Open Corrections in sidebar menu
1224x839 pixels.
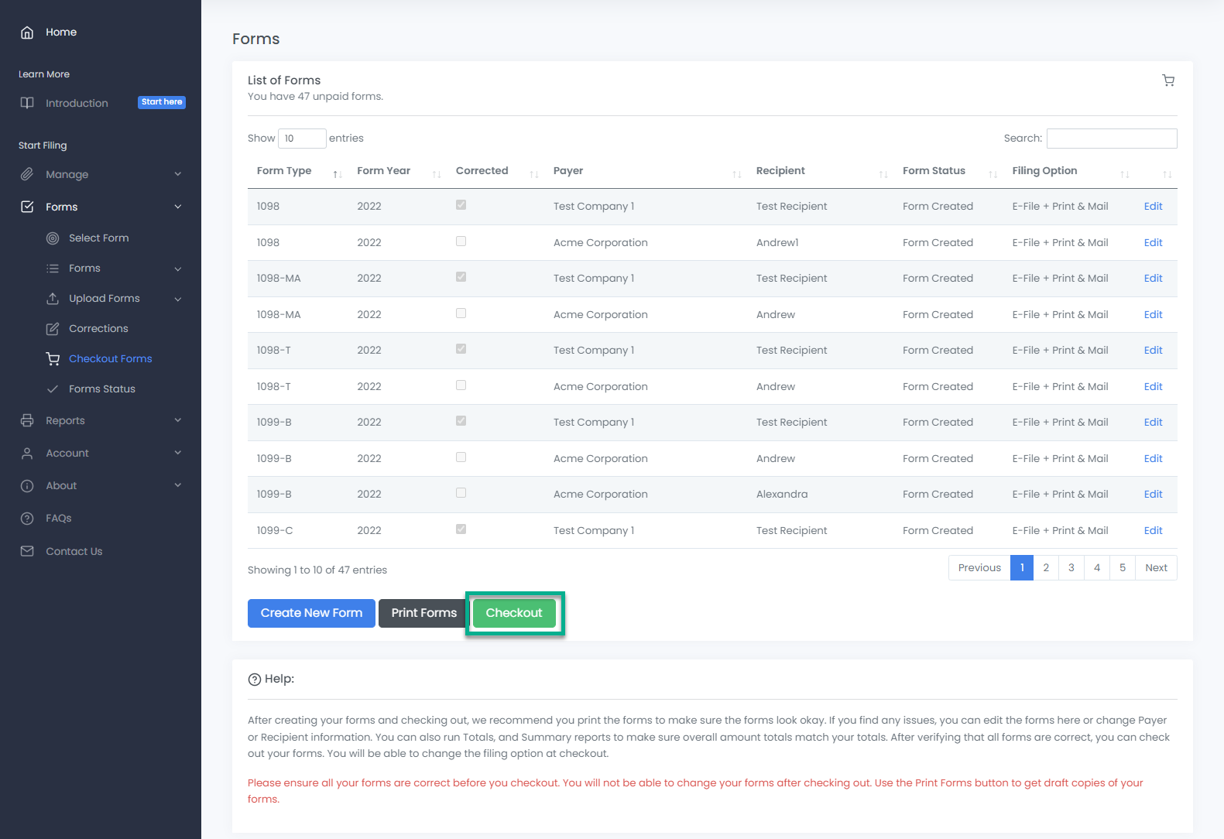tap(98, 328)
